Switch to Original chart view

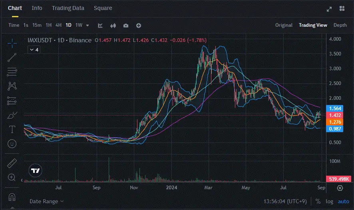pos(284,25)
